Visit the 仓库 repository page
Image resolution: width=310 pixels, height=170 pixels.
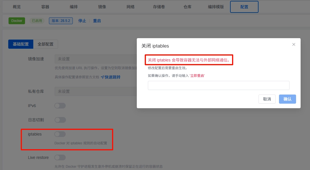pyautogui.click(x=187, y=7)
